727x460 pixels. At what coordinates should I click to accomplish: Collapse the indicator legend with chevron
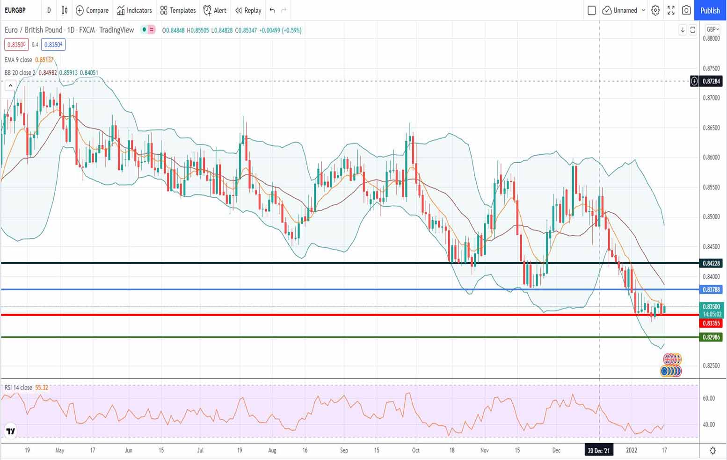click(x=10, y=86)
